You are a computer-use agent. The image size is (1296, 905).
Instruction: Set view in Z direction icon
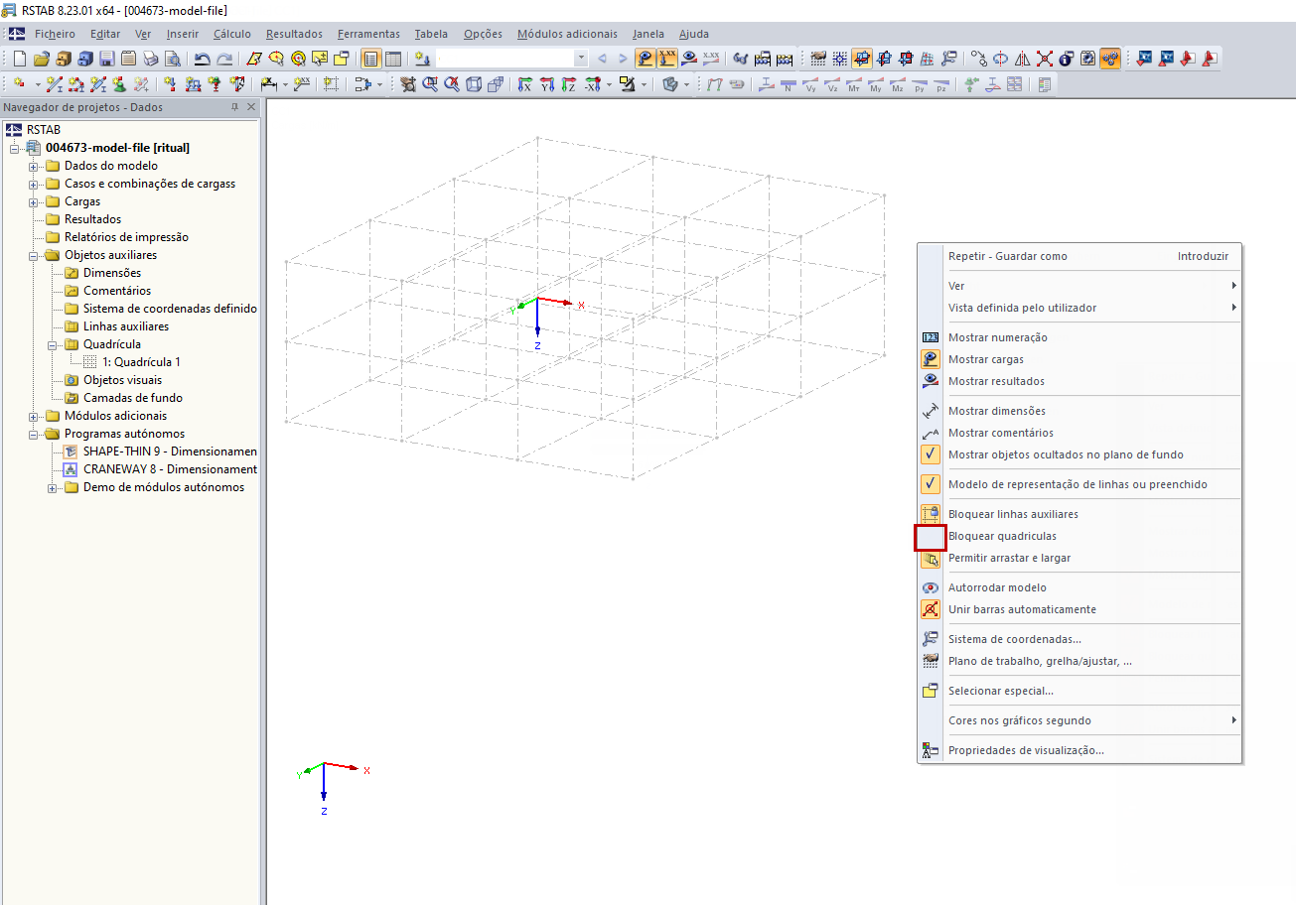pyautogui.click(x=569, y=84)
